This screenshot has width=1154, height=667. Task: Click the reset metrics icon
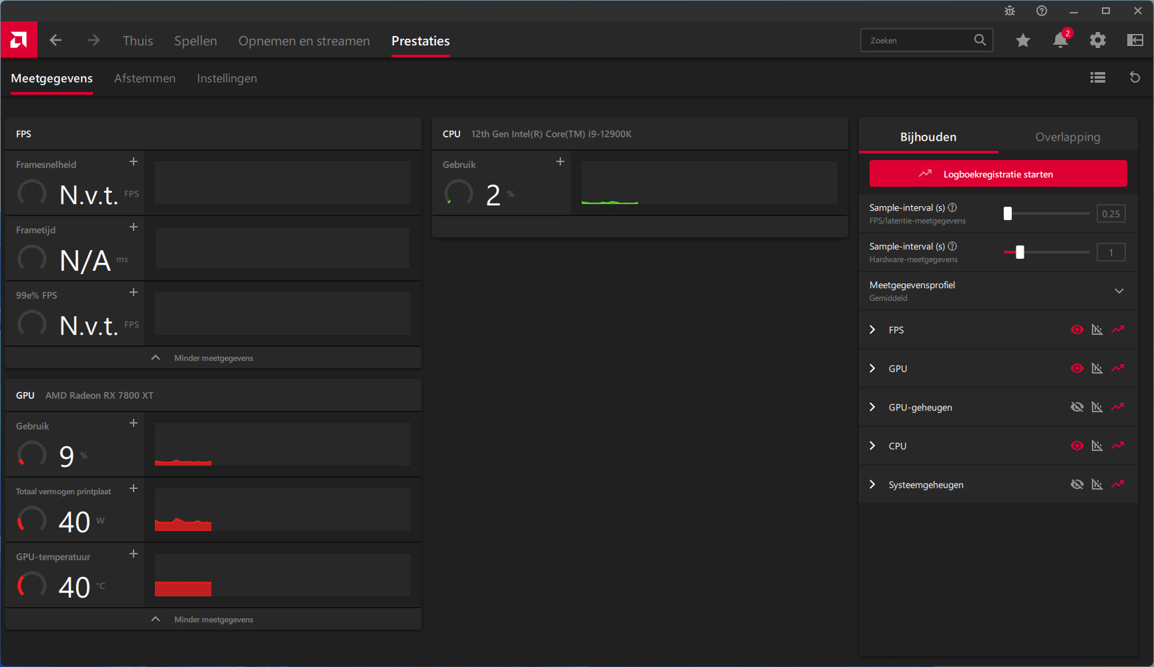1135,77
